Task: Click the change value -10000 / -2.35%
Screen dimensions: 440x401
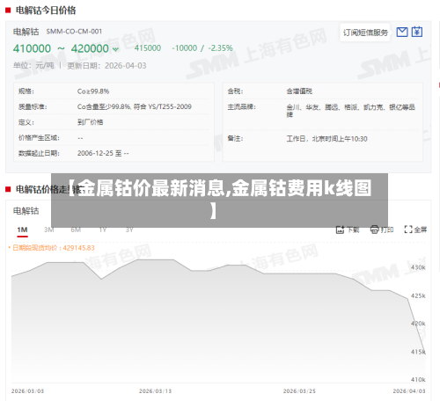Action: click(x=202, y=48)
